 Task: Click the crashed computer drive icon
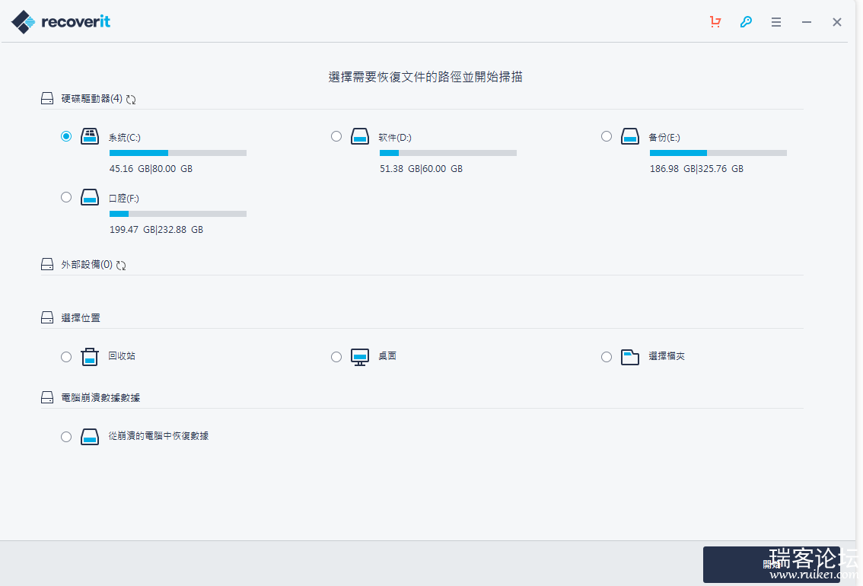[x=90, y=437]
